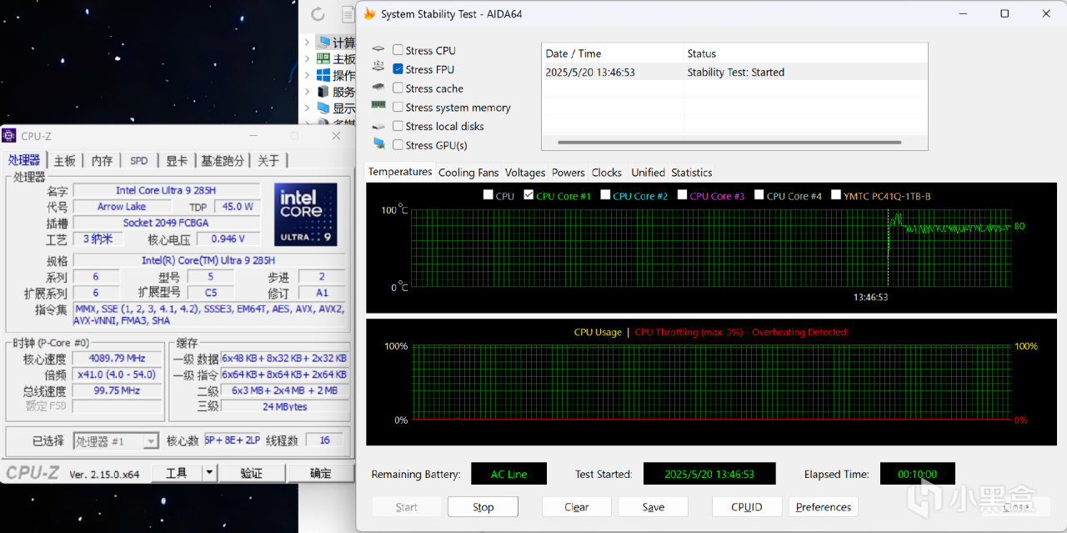
Task: Check CPU Core #2 graph checkbox
Action: click(605, 195)
